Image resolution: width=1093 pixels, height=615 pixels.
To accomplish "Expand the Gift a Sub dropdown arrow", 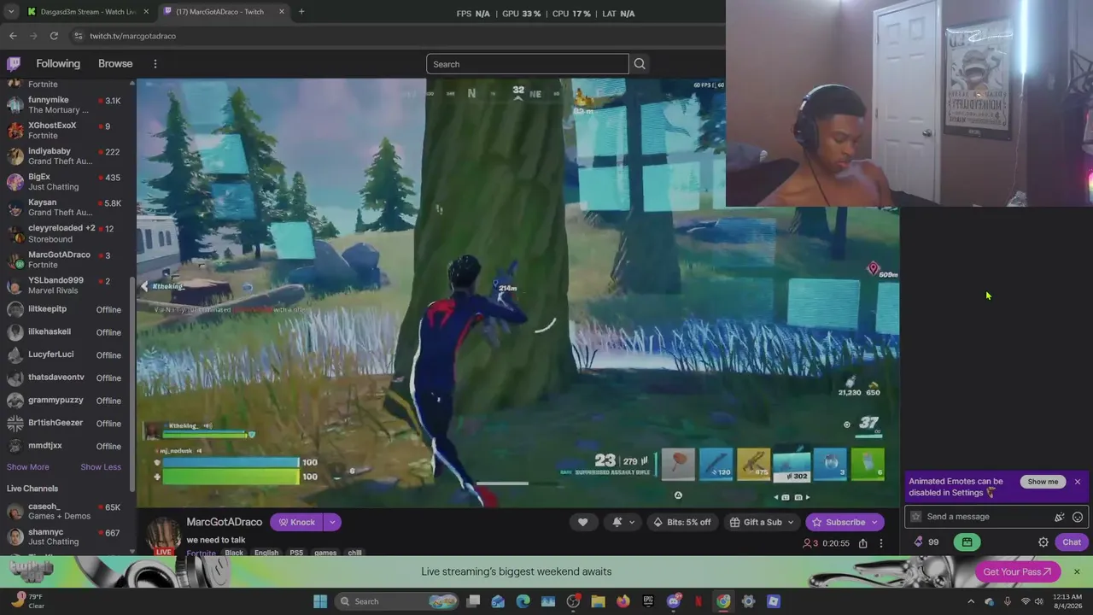I will (791, 522).
